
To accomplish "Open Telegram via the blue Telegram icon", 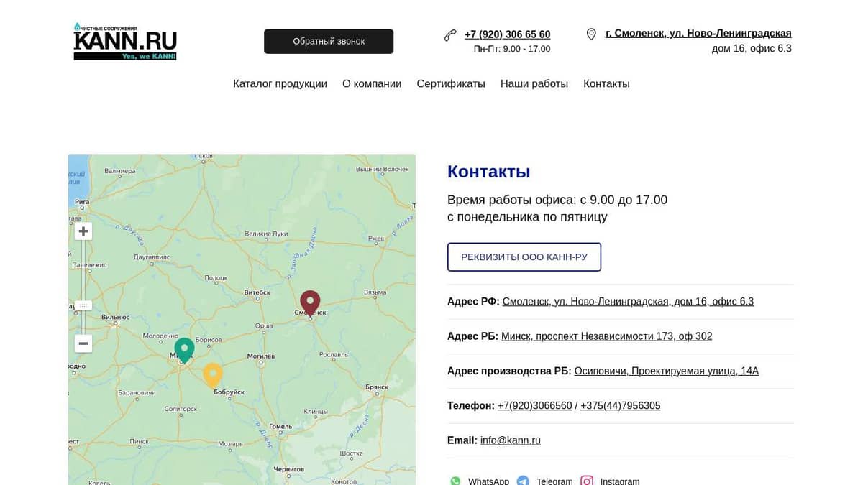I will point(523,481).
